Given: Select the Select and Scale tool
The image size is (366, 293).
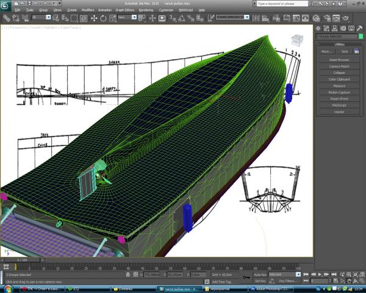Looking at the screenshot, I should point(112,18).
